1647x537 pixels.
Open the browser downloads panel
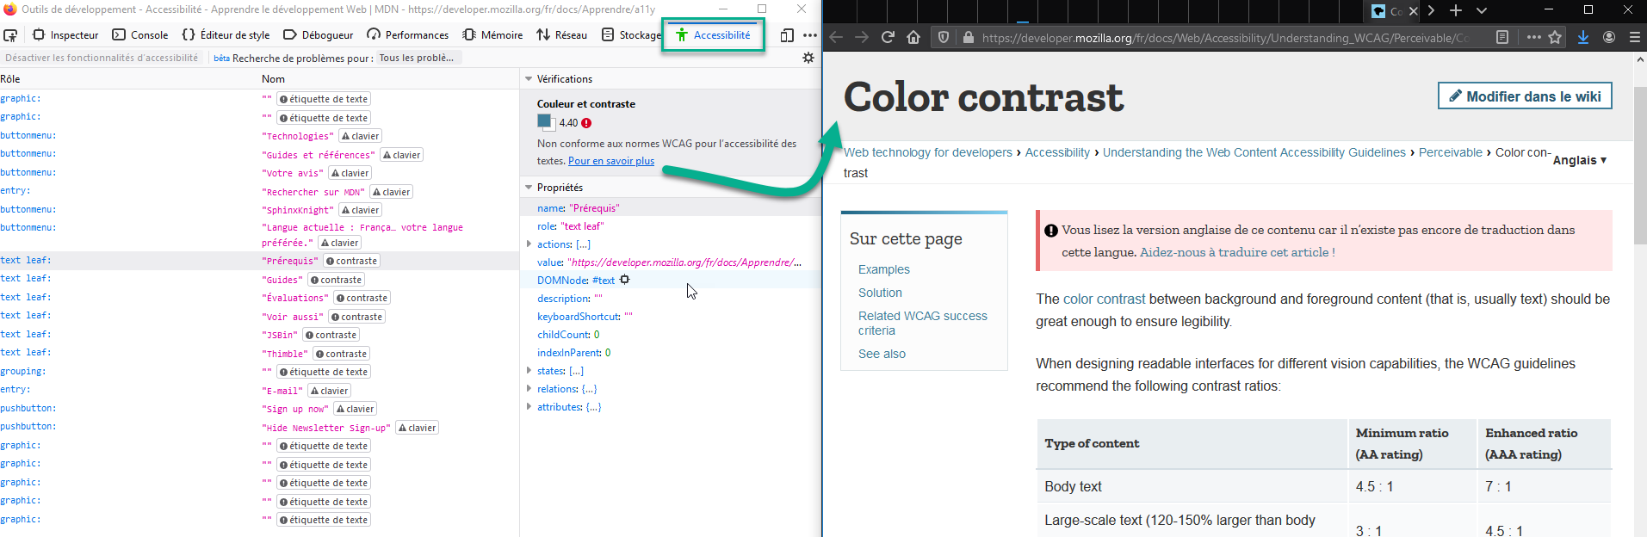pos(1583,37)
